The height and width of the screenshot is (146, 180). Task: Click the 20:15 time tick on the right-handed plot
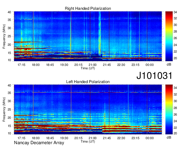(x=78, y=65)
